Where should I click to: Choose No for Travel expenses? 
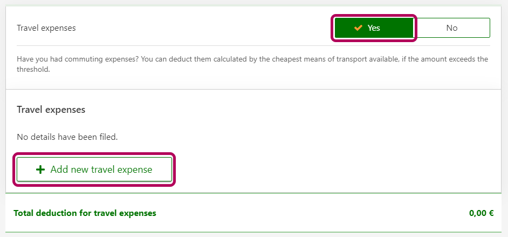(x=451, y=28)
